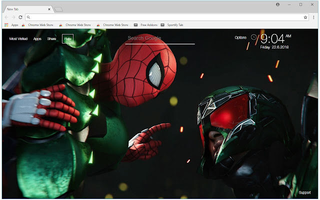Screen dimensions: 320x200
Task: Open the Support link
Action: pyautogui.click(x=305, y=192)
